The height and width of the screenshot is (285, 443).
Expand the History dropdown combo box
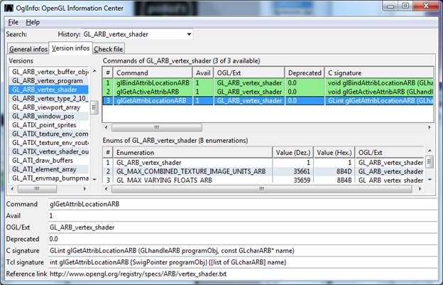189,34
